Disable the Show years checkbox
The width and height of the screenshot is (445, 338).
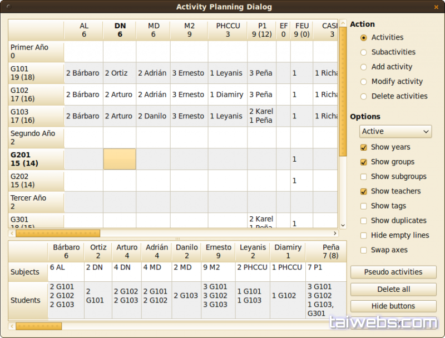pyautogui.click(x=364, y=147)
